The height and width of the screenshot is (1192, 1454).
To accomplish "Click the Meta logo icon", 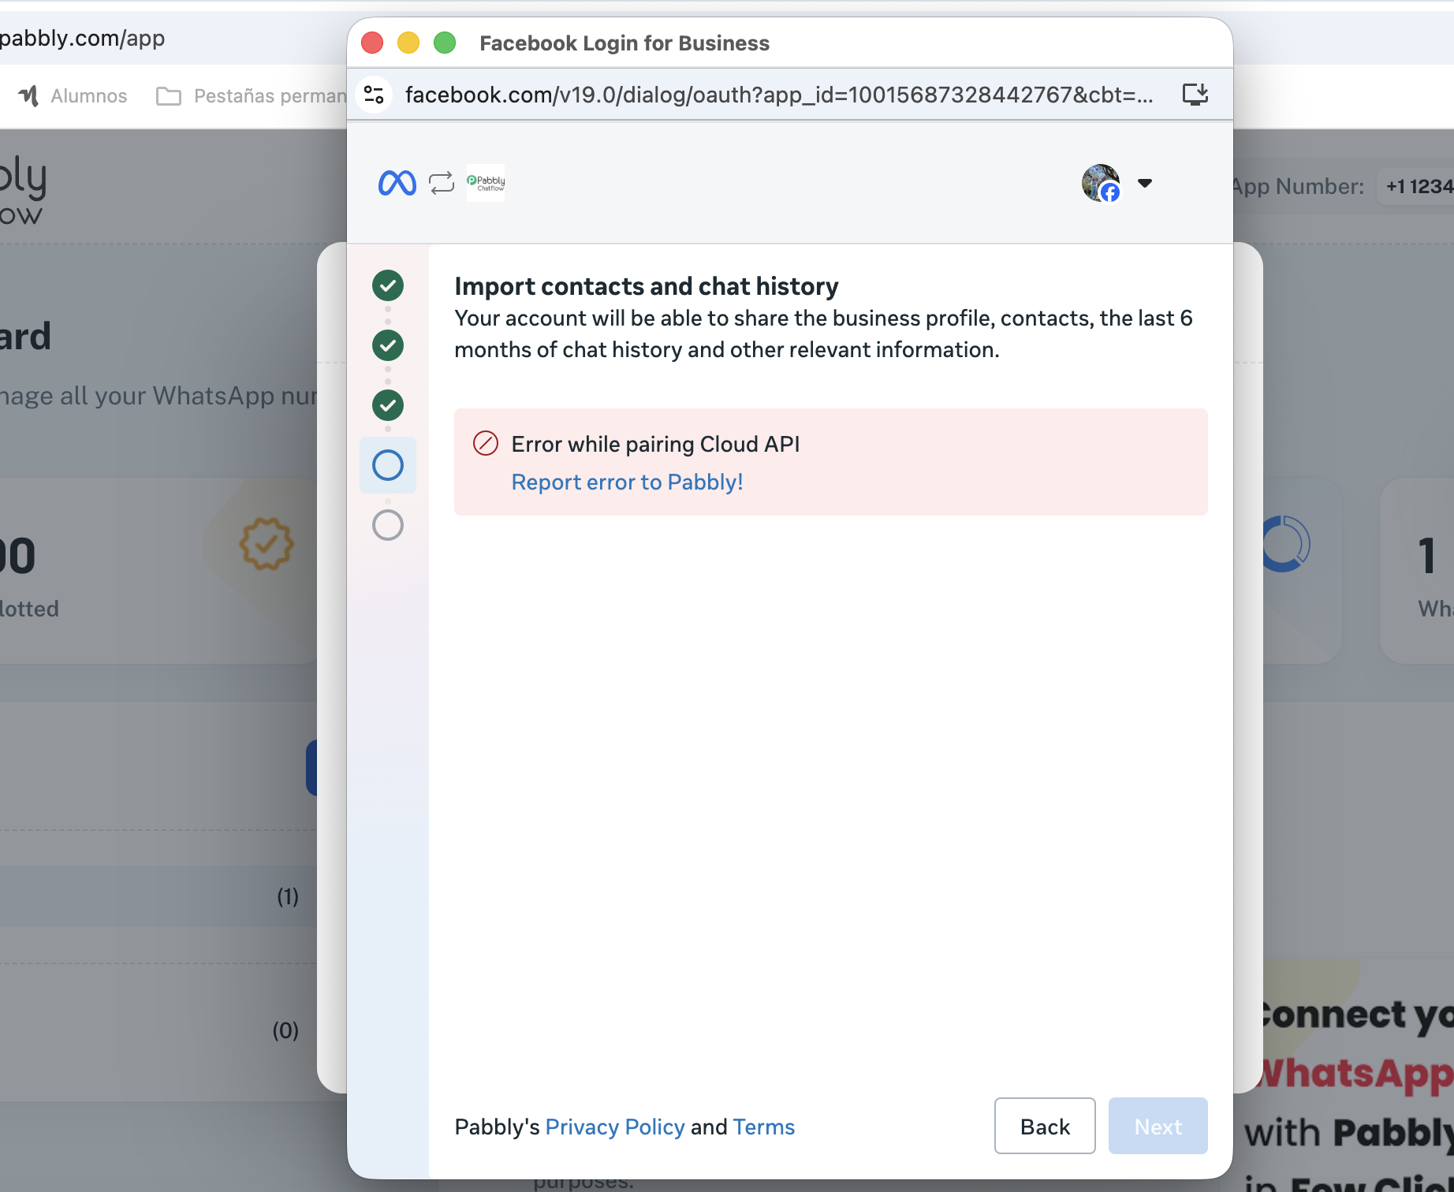I will [x=397, y=183].
